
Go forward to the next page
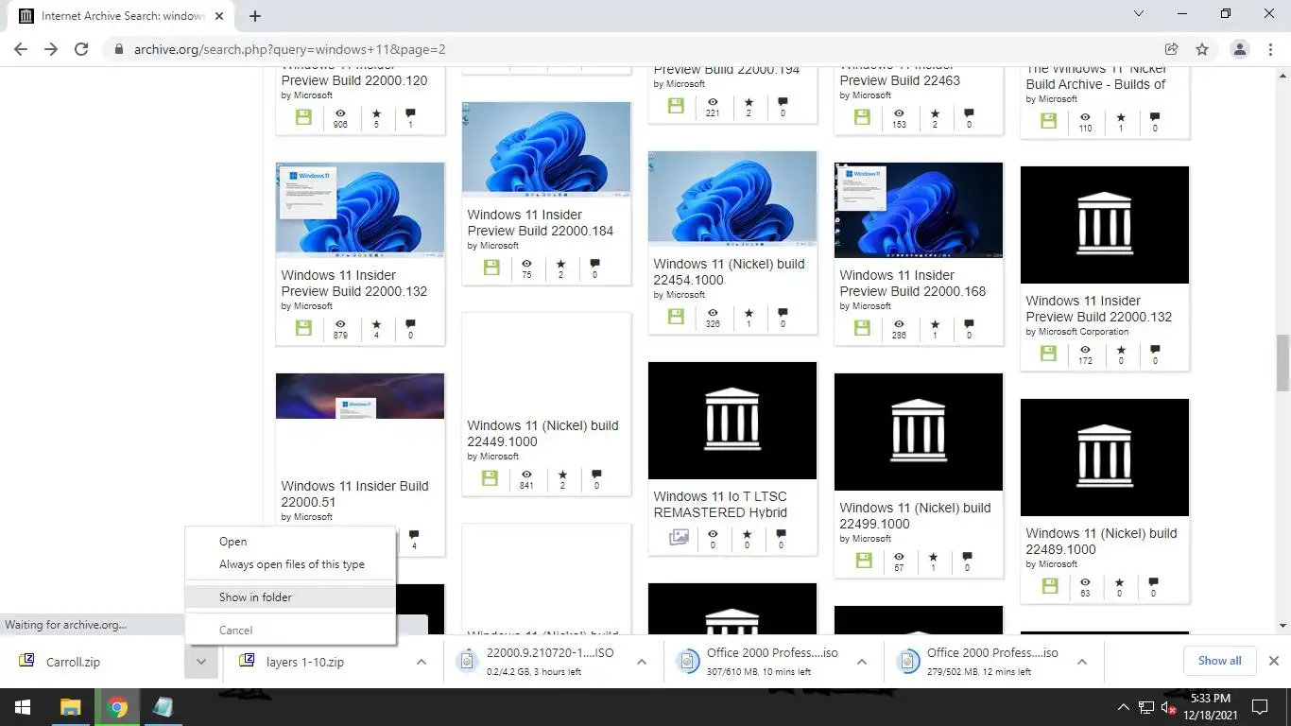click(x=51, y=49)
